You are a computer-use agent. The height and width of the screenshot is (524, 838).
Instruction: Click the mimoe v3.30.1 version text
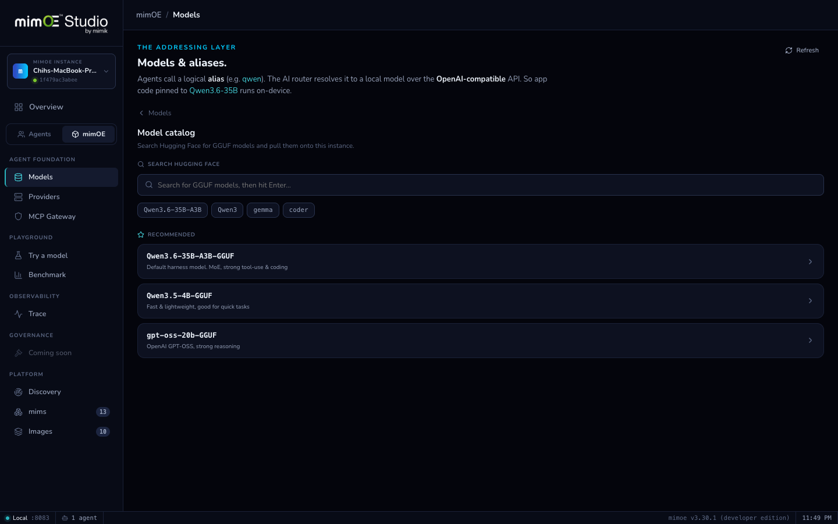(x=729, y=518)
